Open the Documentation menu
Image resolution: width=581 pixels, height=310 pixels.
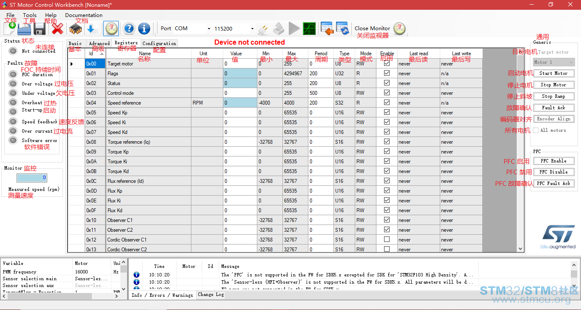(x=84, y=15)
